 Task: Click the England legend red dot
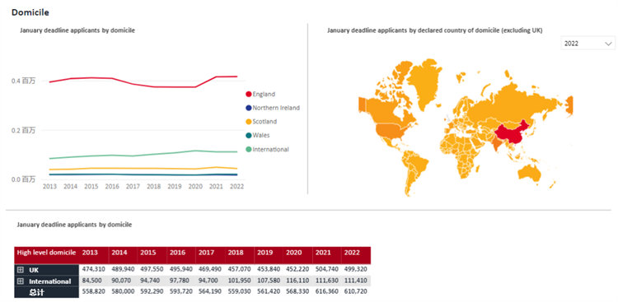tap(249, 94)
